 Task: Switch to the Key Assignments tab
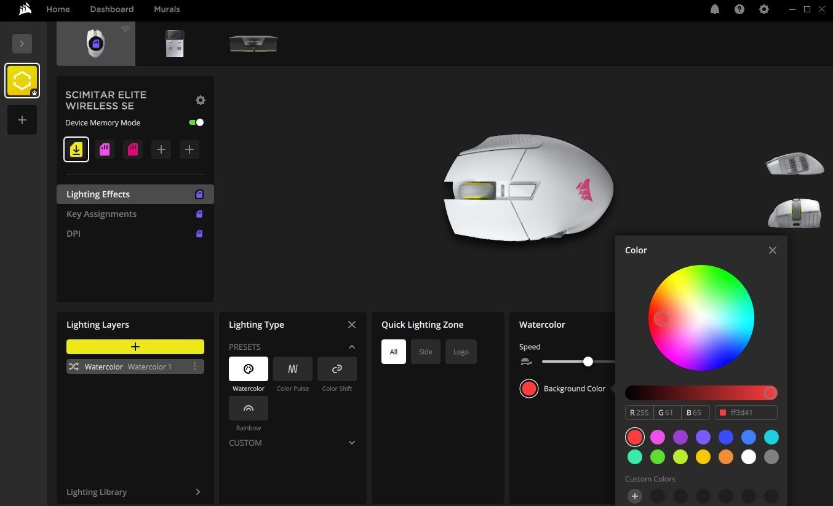click(x=102, y=213)
